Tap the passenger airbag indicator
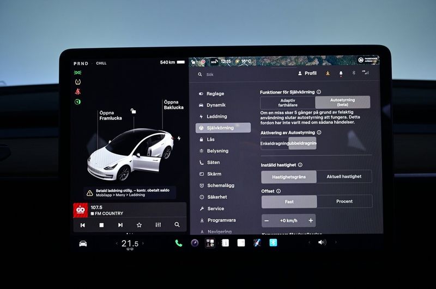The width and height of the screenshot is (436, 289). [368, 60]
